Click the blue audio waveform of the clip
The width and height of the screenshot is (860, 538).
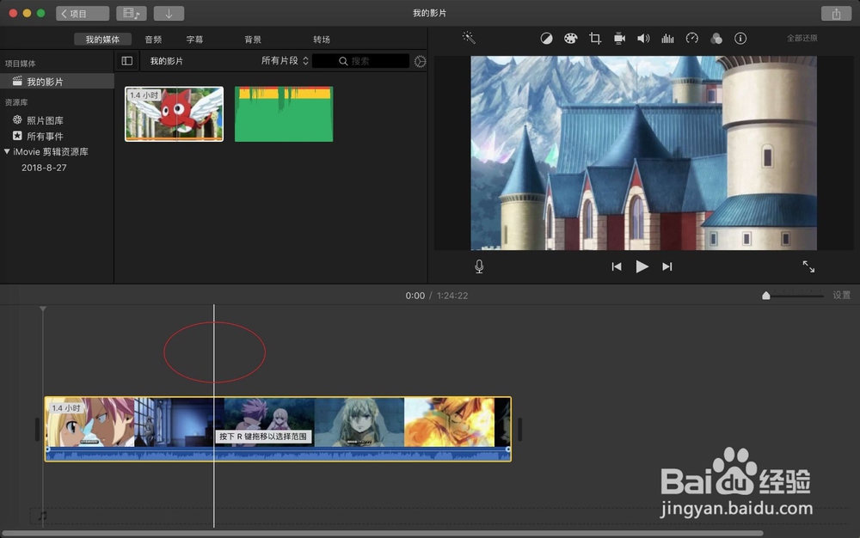(x=278, y=454)
